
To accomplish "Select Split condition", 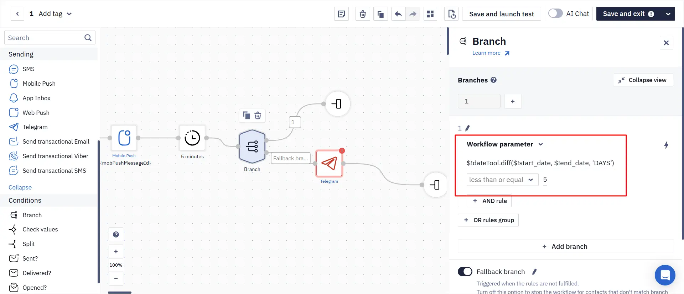I will 22,244.
